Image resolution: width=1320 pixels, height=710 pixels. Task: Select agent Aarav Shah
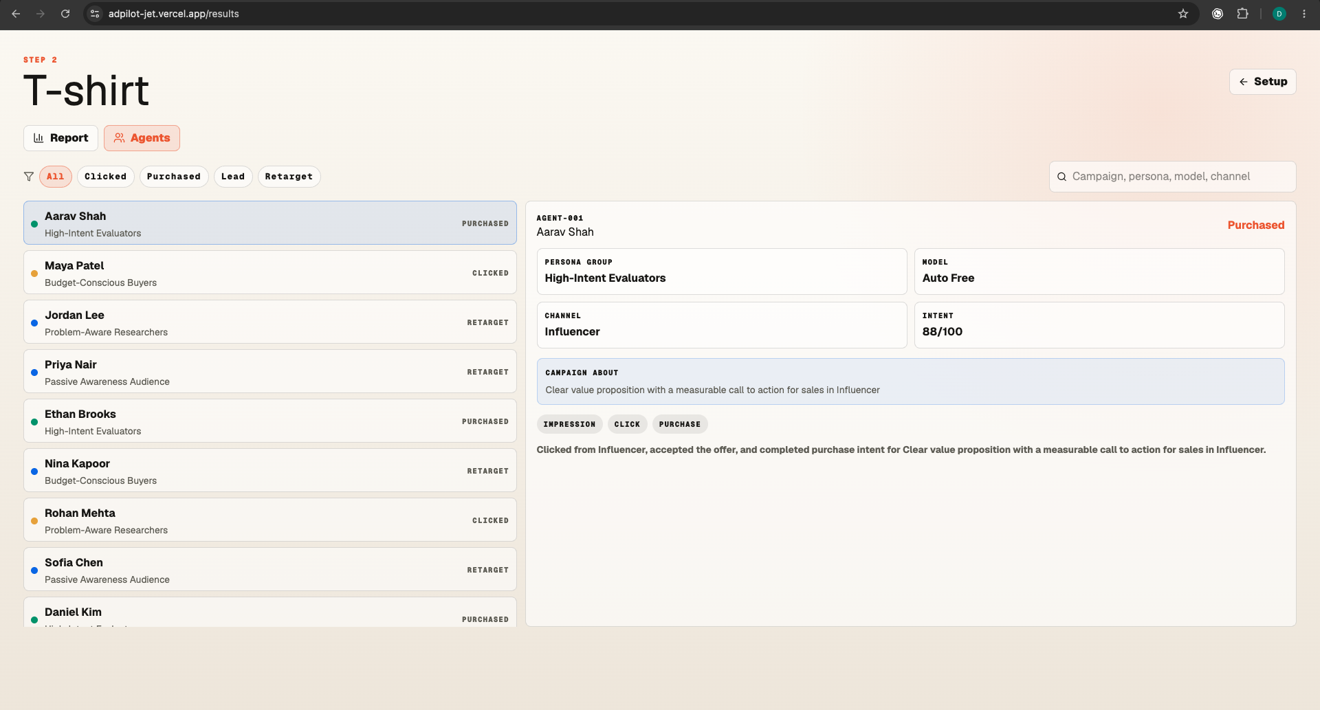tap(270, 223)
